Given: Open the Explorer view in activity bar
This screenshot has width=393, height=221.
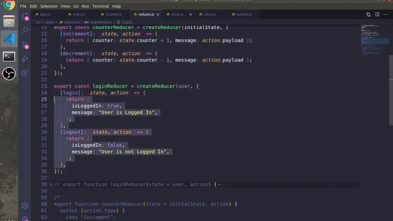Looking at the screenshot, I should (x=25, y=17).
